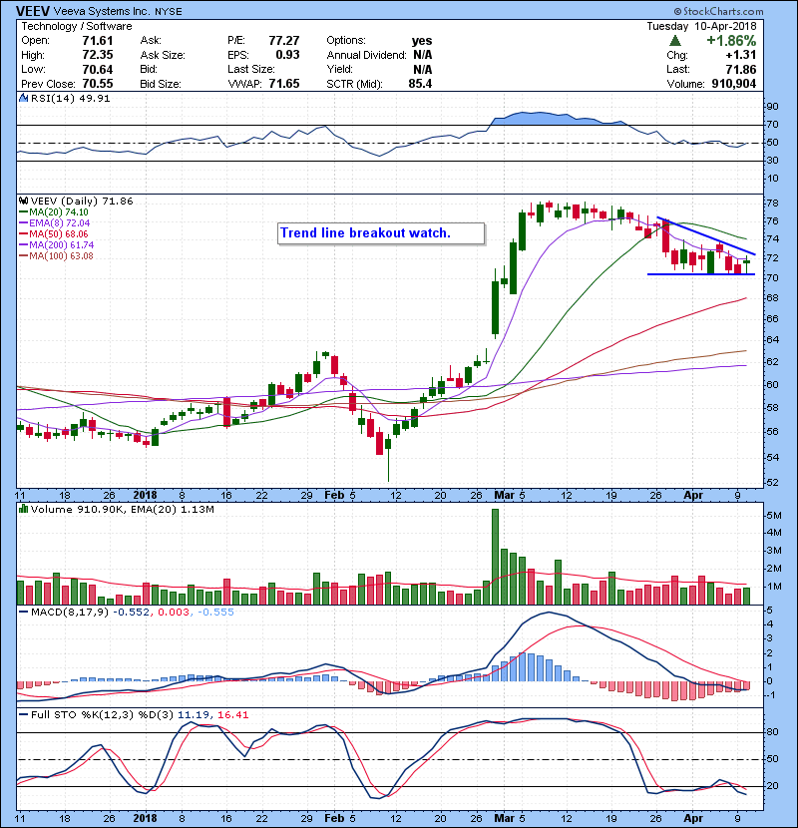Click the Low value 70.64
Viewport: 798px width, 828px height.
(x=98, y=69)
